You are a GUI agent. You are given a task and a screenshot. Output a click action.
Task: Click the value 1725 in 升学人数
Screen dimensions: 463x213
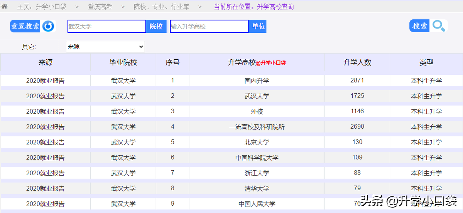357,96
